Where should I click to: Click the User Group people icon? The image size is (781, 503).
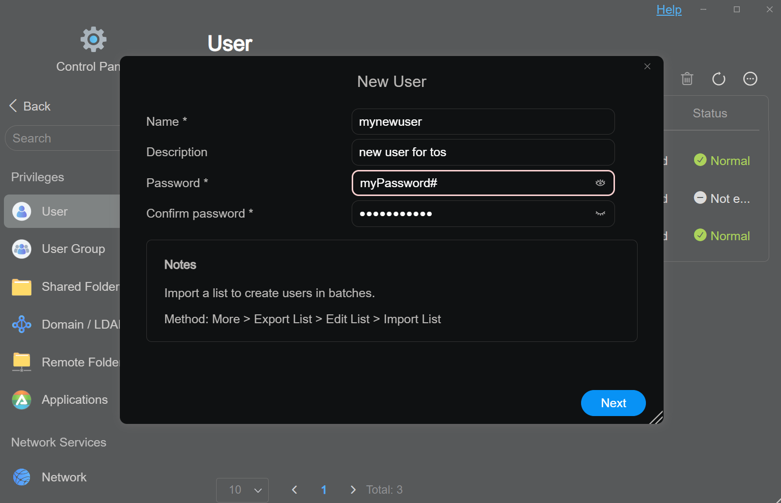coord(22,249)
